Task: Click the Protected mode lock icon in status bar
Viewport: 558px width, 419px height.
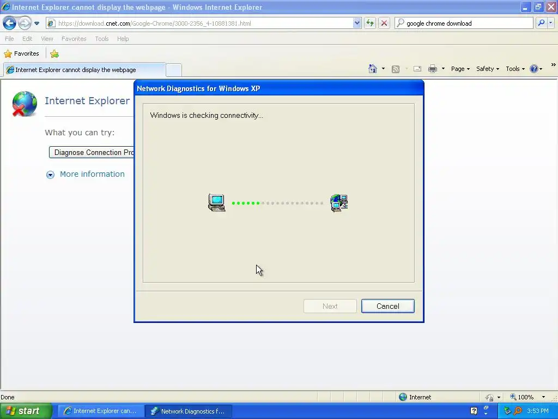Action: pos(489,397)
